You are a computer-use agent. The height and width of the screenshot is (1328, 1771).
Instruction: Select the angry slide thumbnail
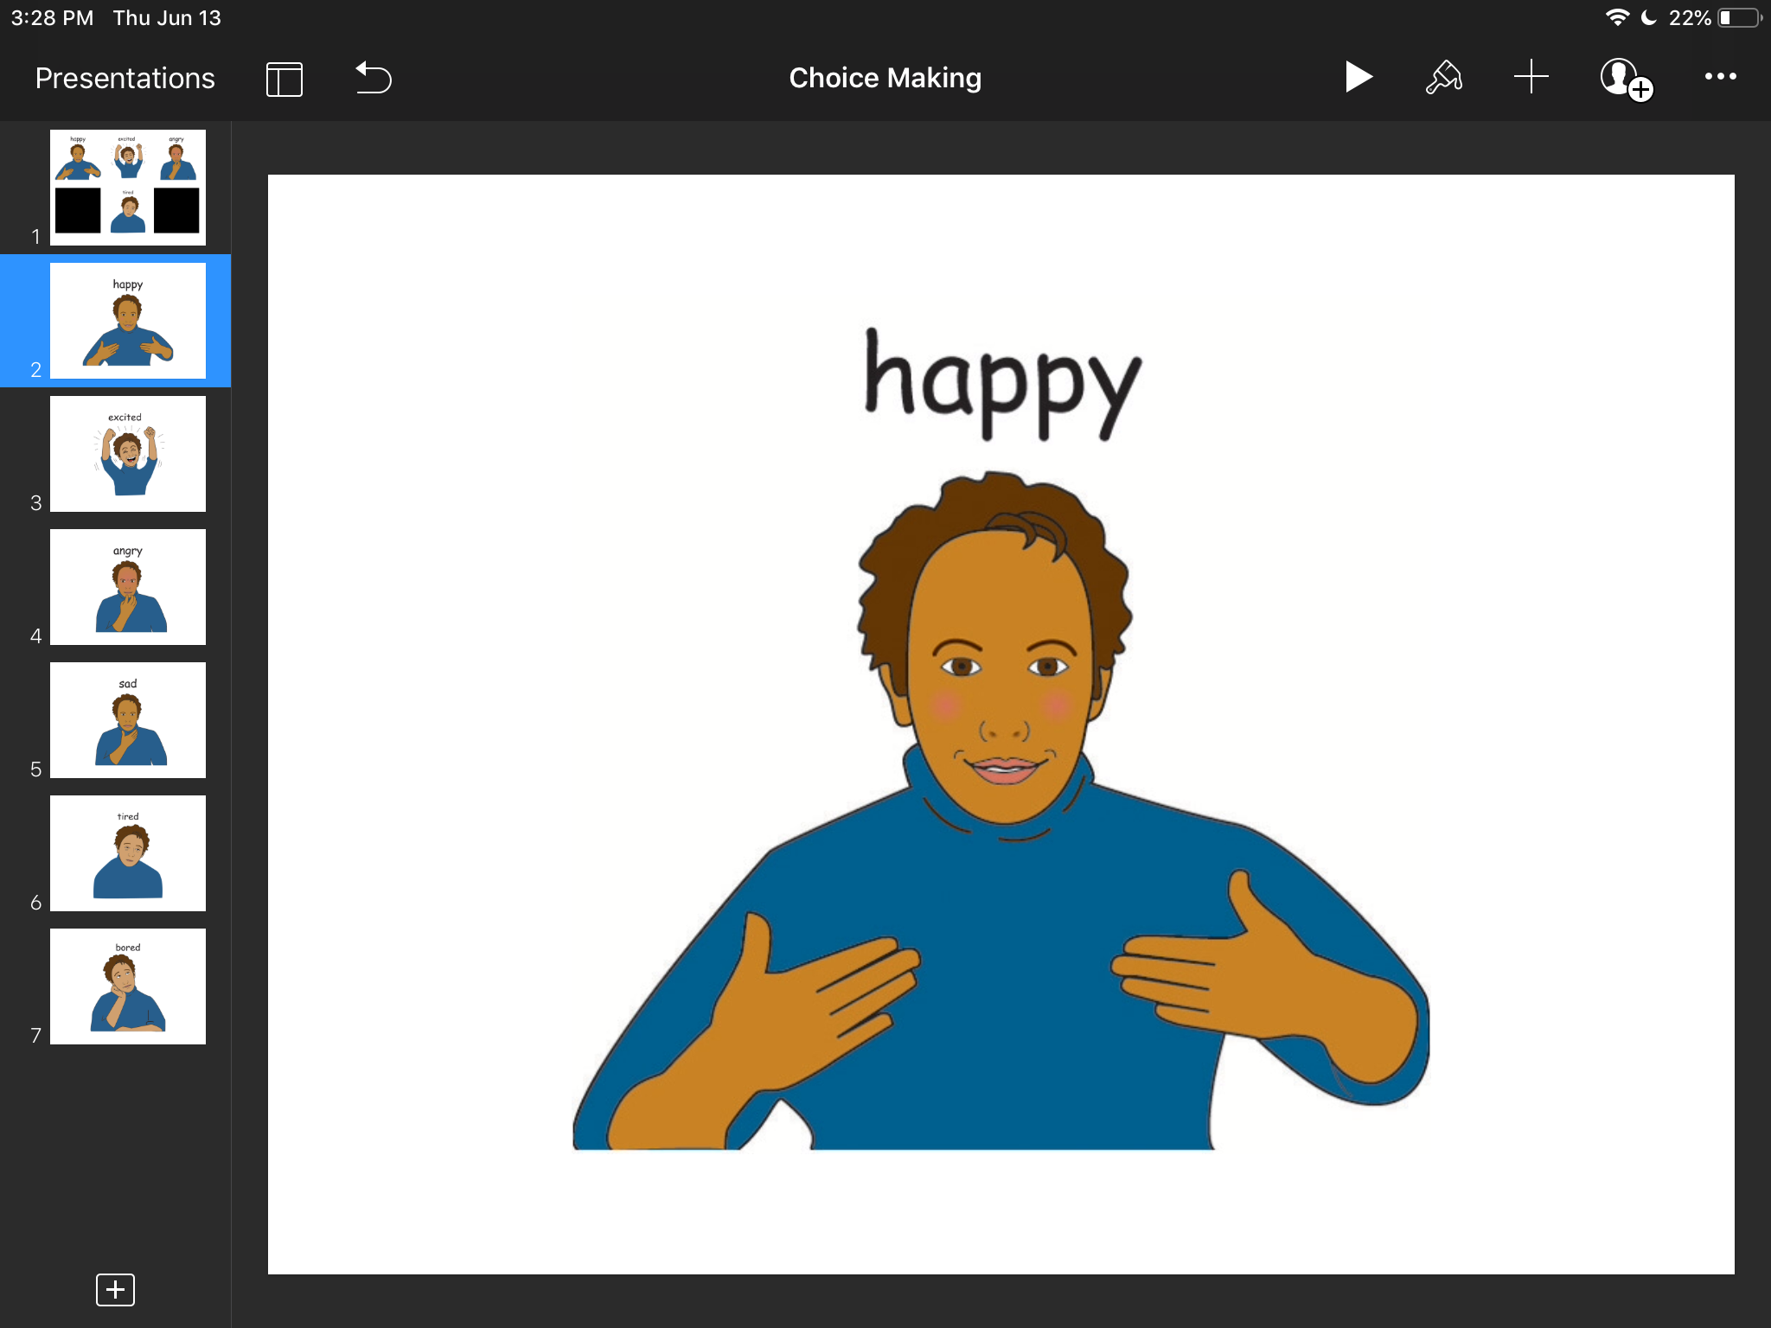(x=128, y=587)
